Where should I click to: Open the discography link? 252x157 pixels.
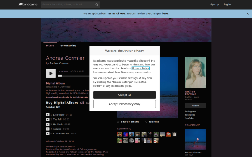point(192,125)
